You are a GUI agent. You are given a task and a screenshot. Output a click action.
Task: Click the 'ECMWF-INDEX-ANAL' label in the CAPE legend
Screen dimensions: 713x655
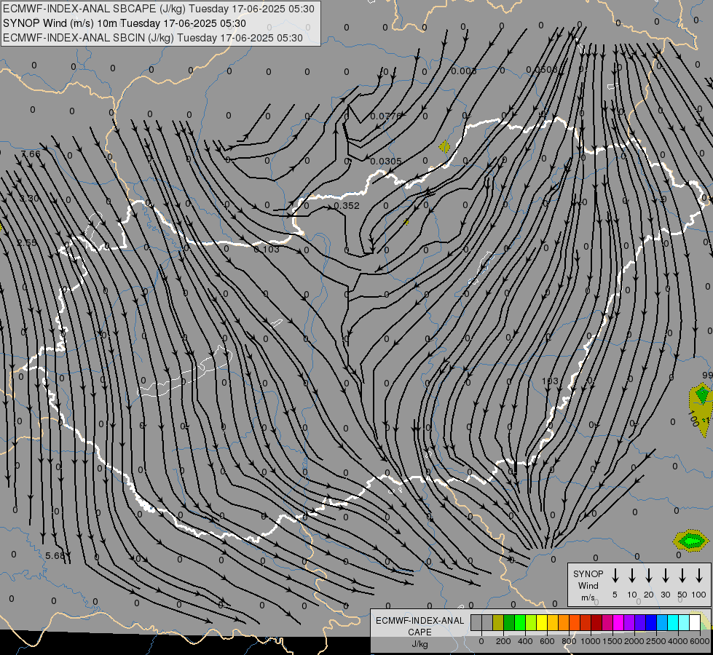pos(419,621)
